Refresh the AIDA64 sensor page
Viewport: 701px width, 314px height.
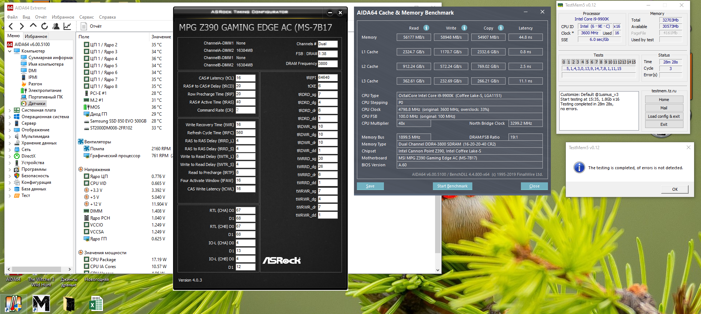click(45, 26)
